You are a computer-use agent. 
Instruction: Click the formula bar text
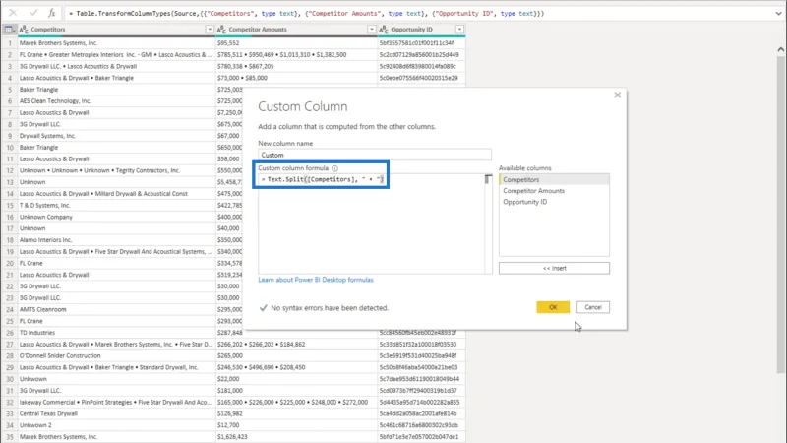point(309,14)
